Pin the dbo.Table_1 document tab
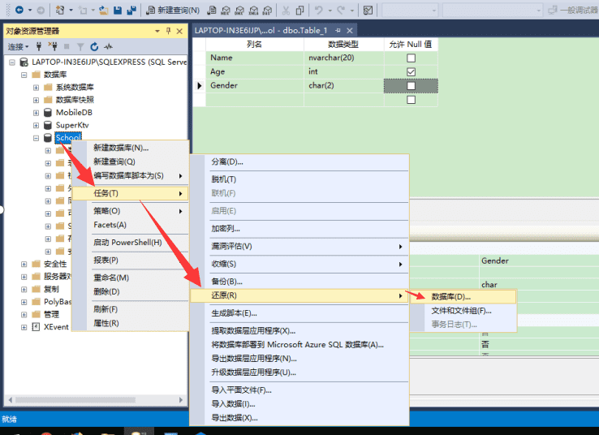This screenshot has width=599, height=435. point(338,30)
